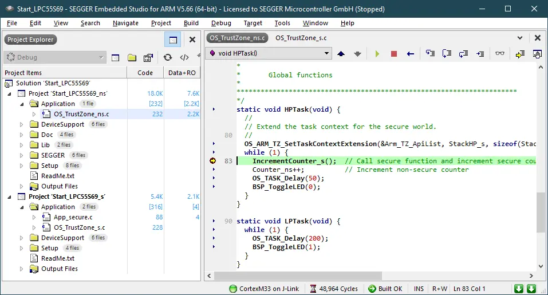
Task: Expand the Doc folder in project tree
Action: click(22, 135)
